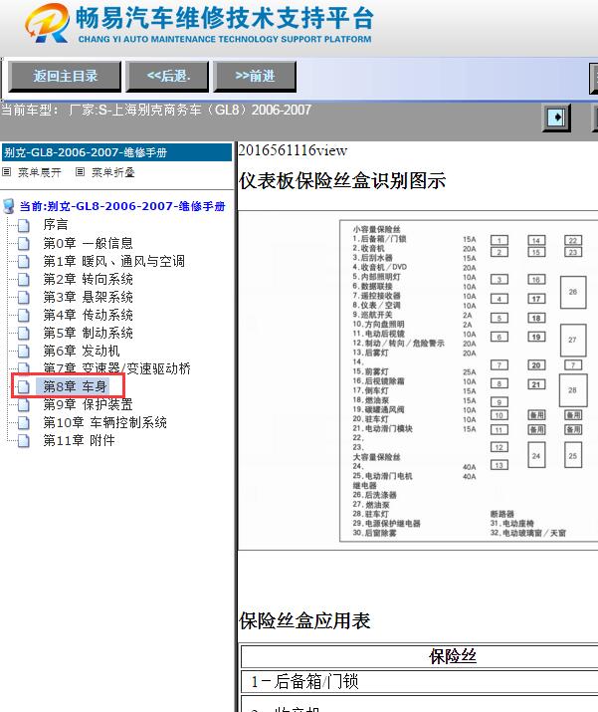This screenshot has height=712, width=598.
Task: Go forward with the >>前进 button
Action: (x=255, y=77)
